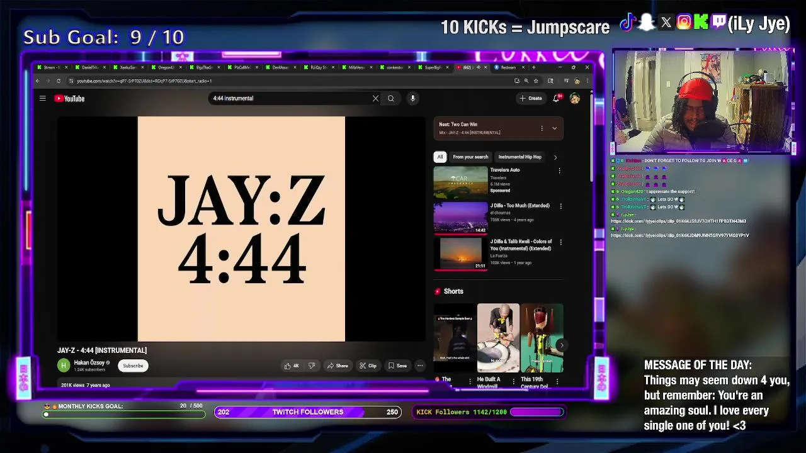Open the Hardest Sample Ever short

(x=455, y=338)
